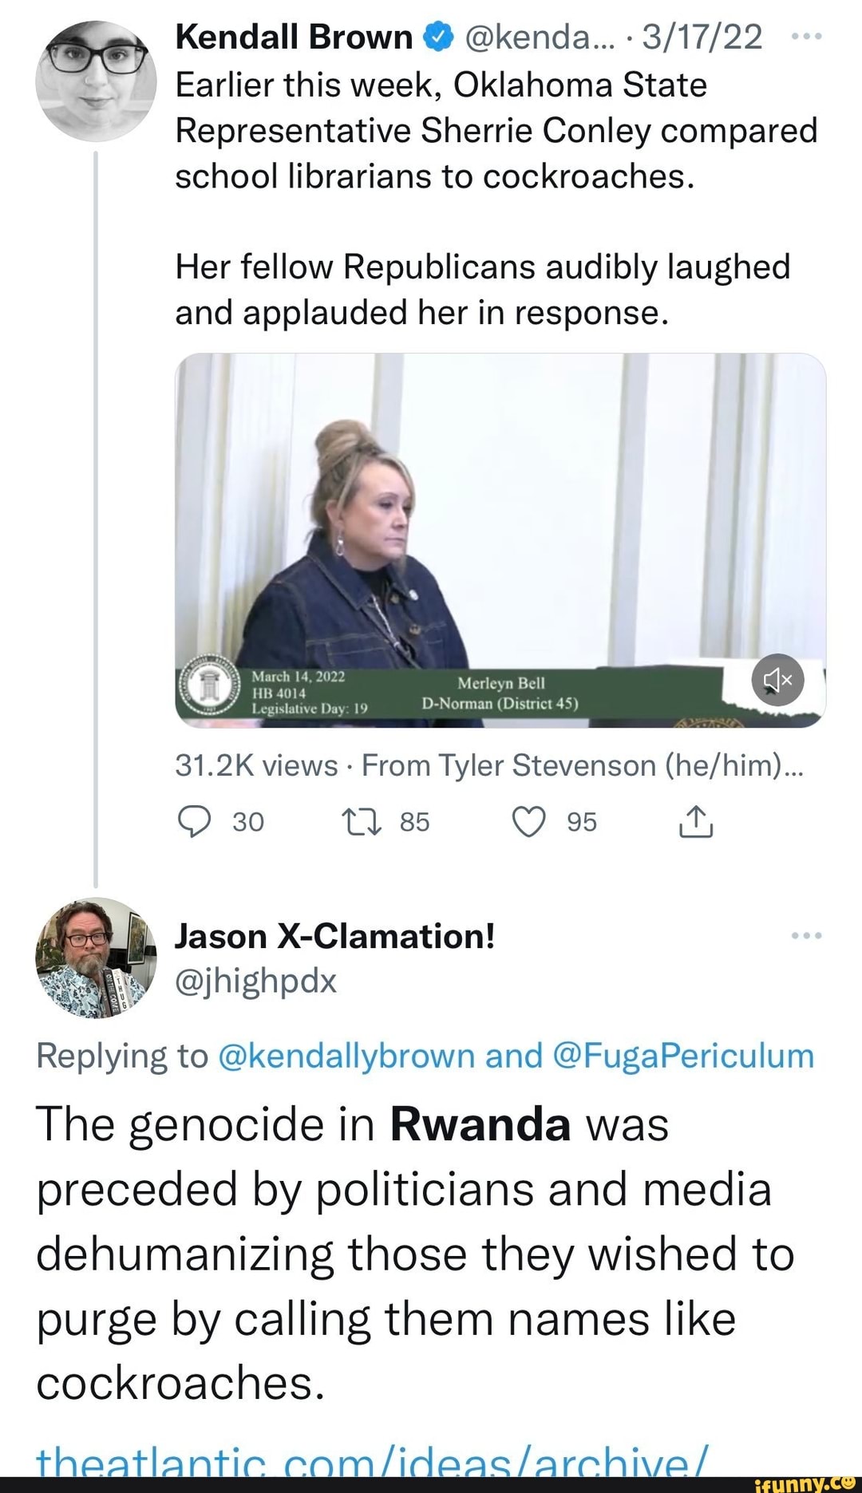
Task: Open Jason X-Clamation! display name
Action: (335, 936)
